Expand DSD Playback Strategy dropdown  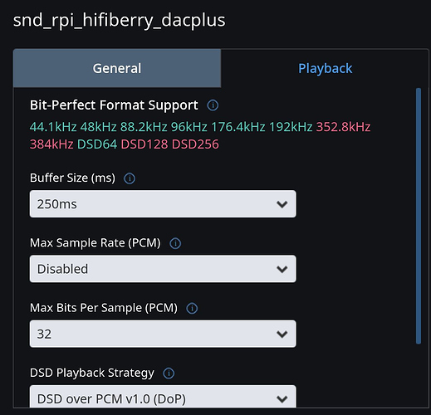[163, 397]
